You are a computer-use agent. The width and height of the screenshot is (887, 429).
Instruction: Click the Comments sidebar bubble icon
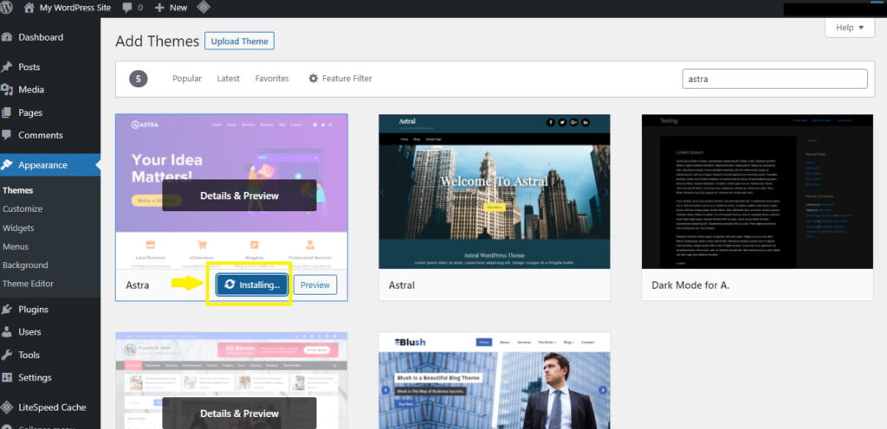coord(7,136)
